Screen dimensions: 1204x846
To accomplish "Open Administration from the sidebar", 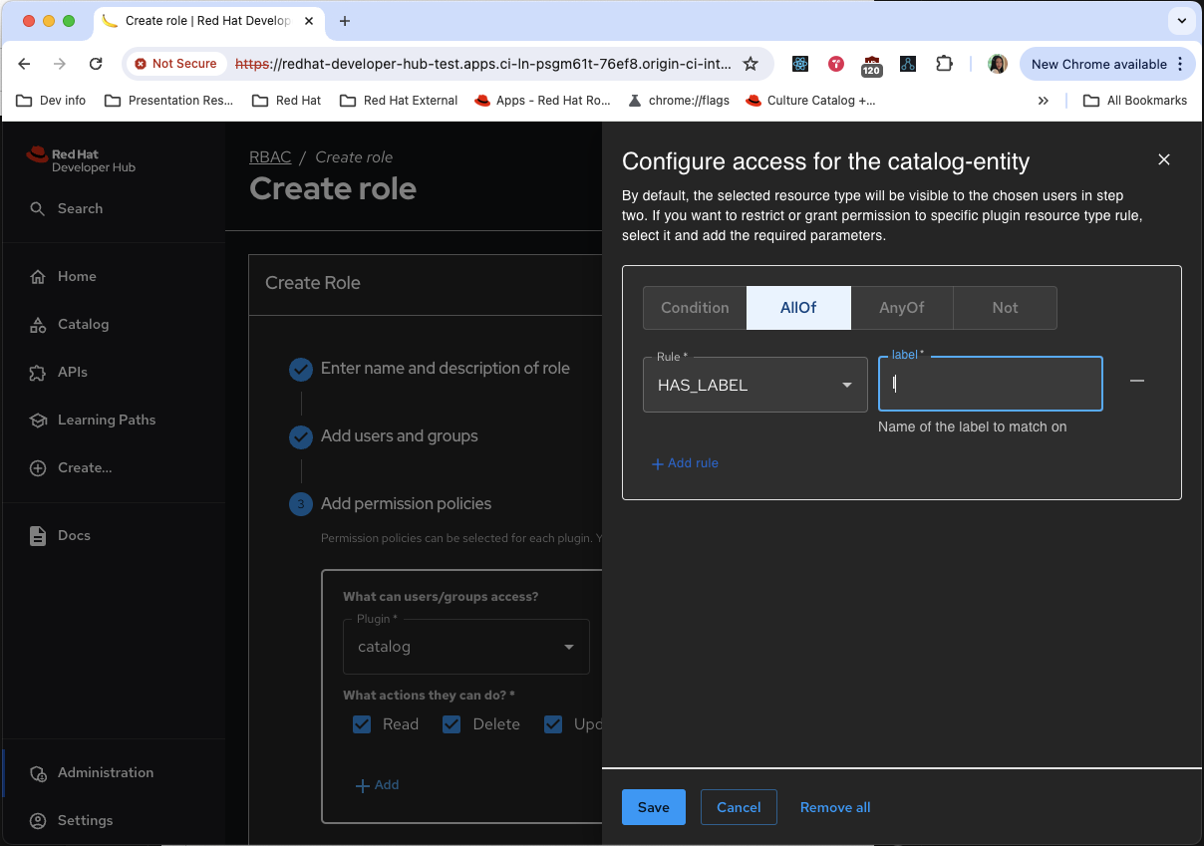I will pos(105,772).
